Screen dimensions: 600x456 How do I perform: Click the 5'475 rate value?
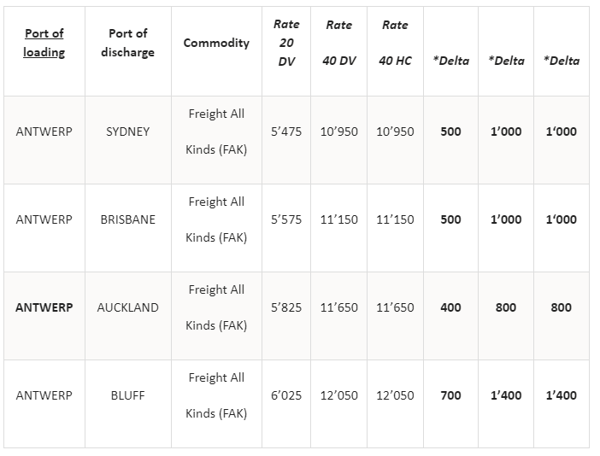pos(286,132)
